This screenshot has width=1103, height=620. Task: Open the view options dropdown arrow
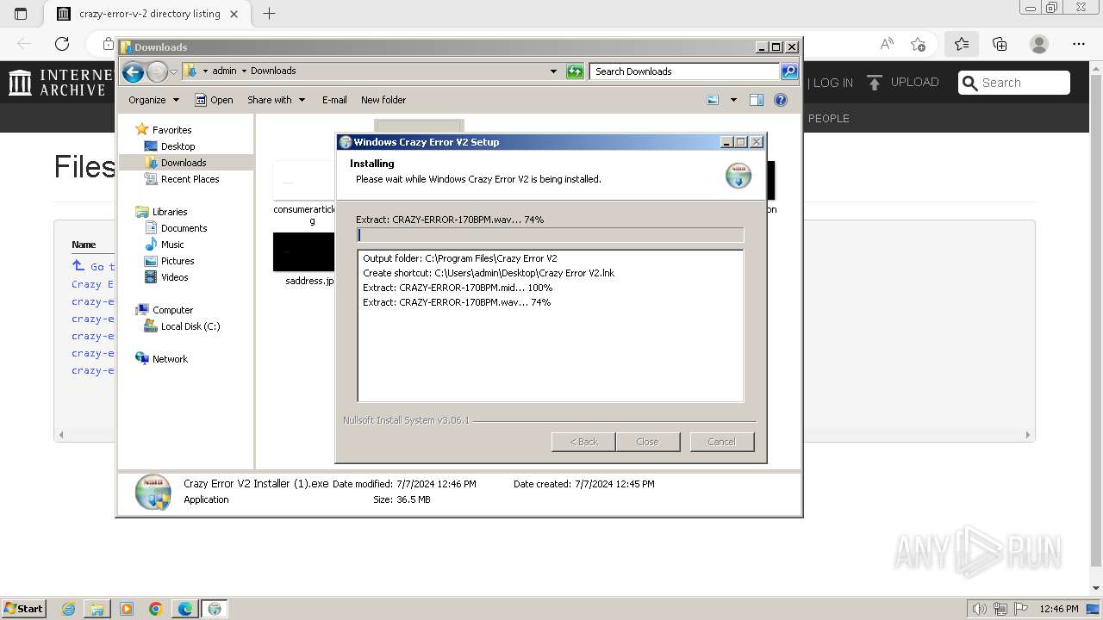click(x=733, y=100)
